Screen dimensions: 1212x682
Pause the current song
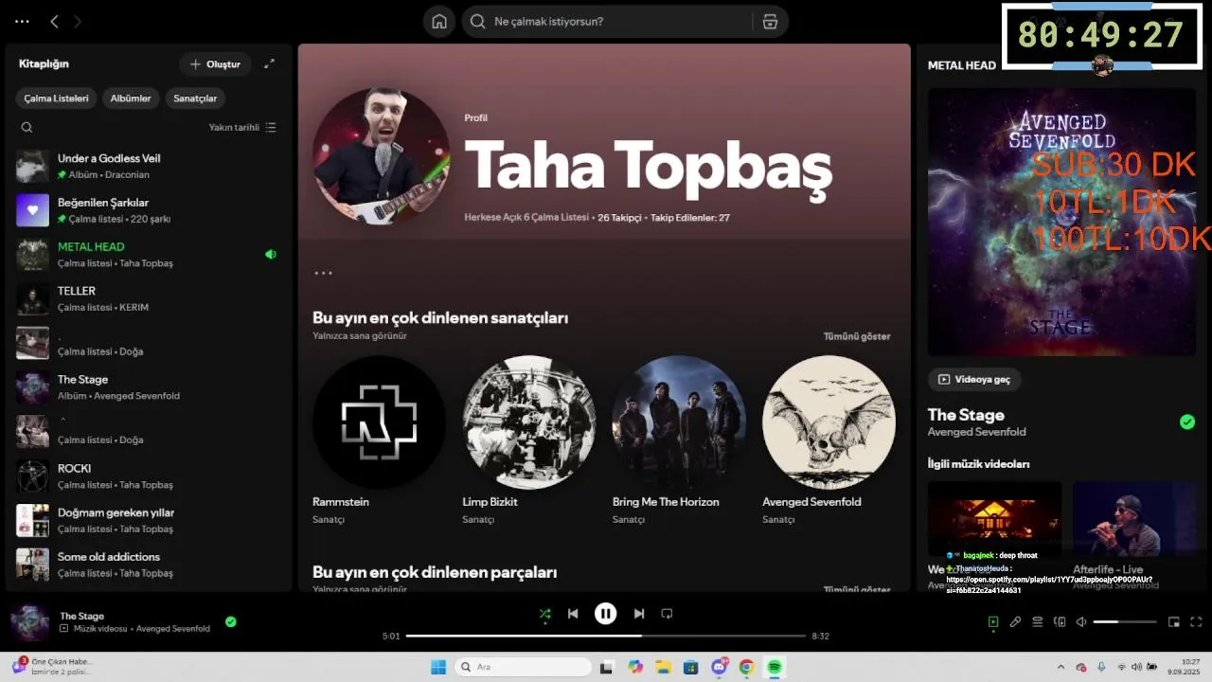tap(606, 614)
